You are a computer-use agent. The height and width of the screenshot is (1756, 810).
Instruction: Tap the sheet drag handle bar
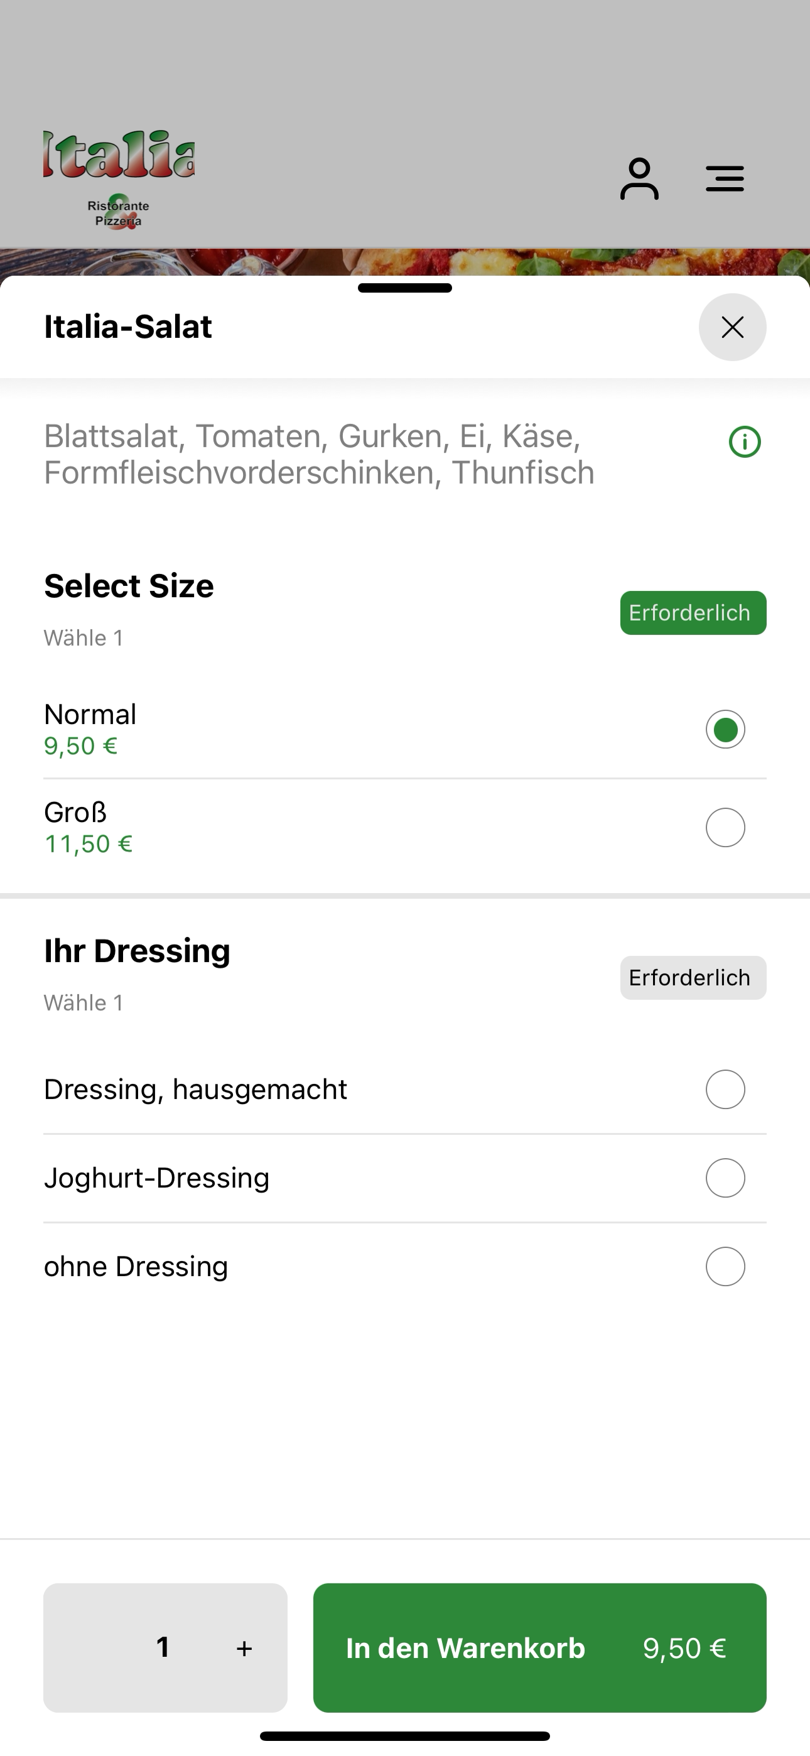tap(405, 288)
